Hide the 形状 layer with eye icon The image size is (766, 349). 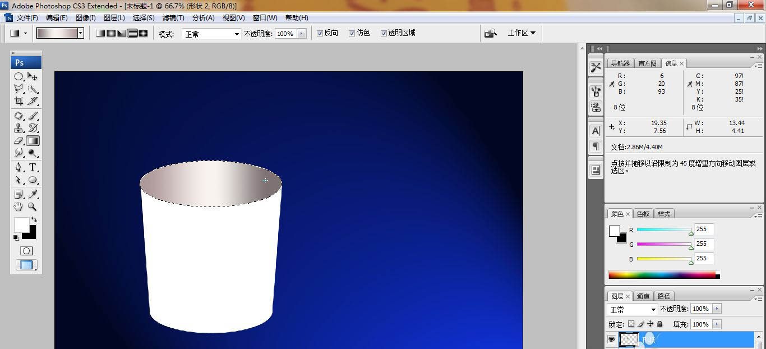coord(612,339)
